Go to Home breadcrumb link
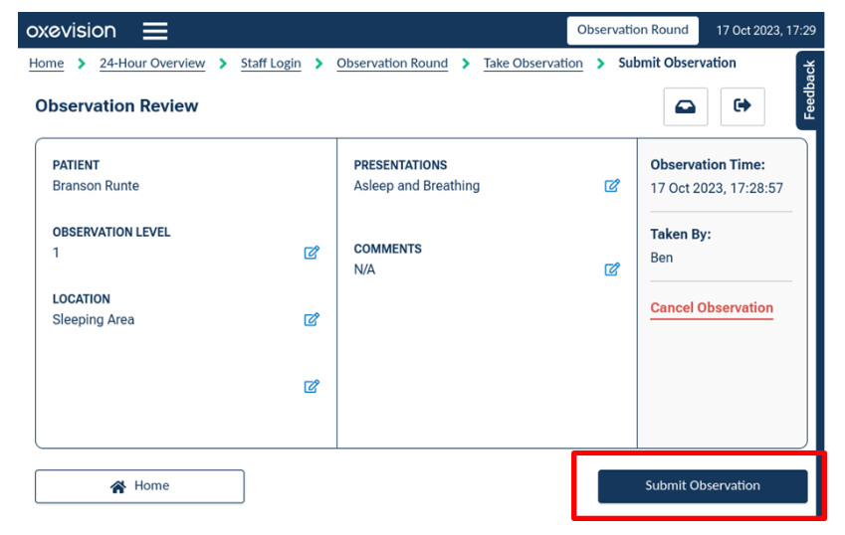Viewport: 845px width, 535px height. pos(47,63)
